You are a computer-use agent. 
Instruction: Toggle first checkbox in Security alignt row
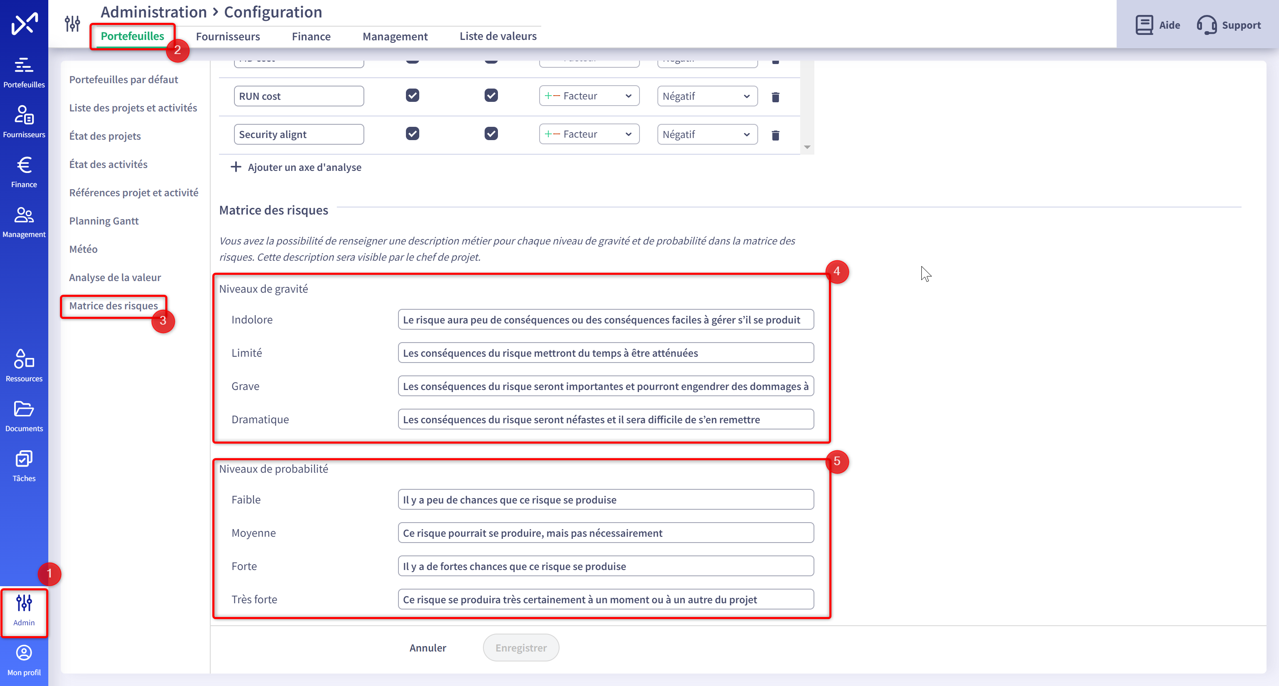click(x=413, y=133)
